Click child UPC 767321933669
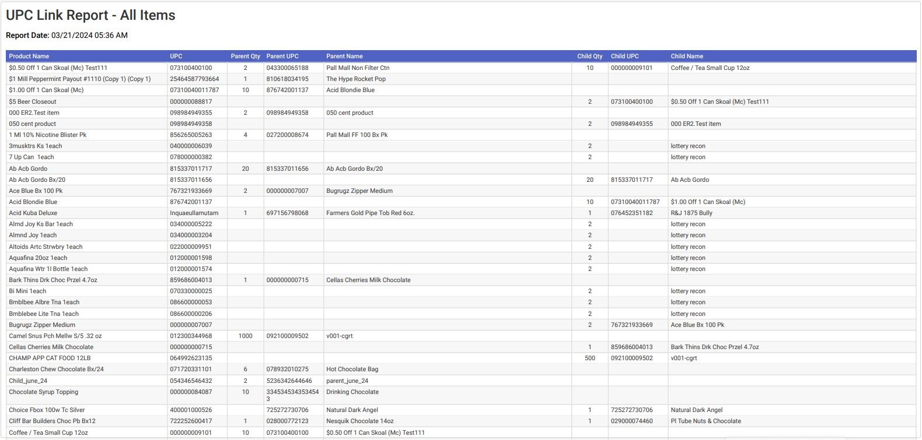Viewport: 922px width, 440px height. (632, 325)
